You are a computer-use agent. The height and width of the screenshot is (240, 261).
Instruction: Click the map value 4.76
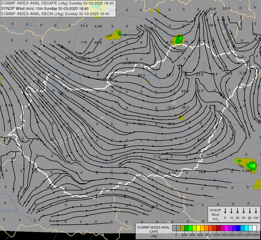tap(172, 173)
